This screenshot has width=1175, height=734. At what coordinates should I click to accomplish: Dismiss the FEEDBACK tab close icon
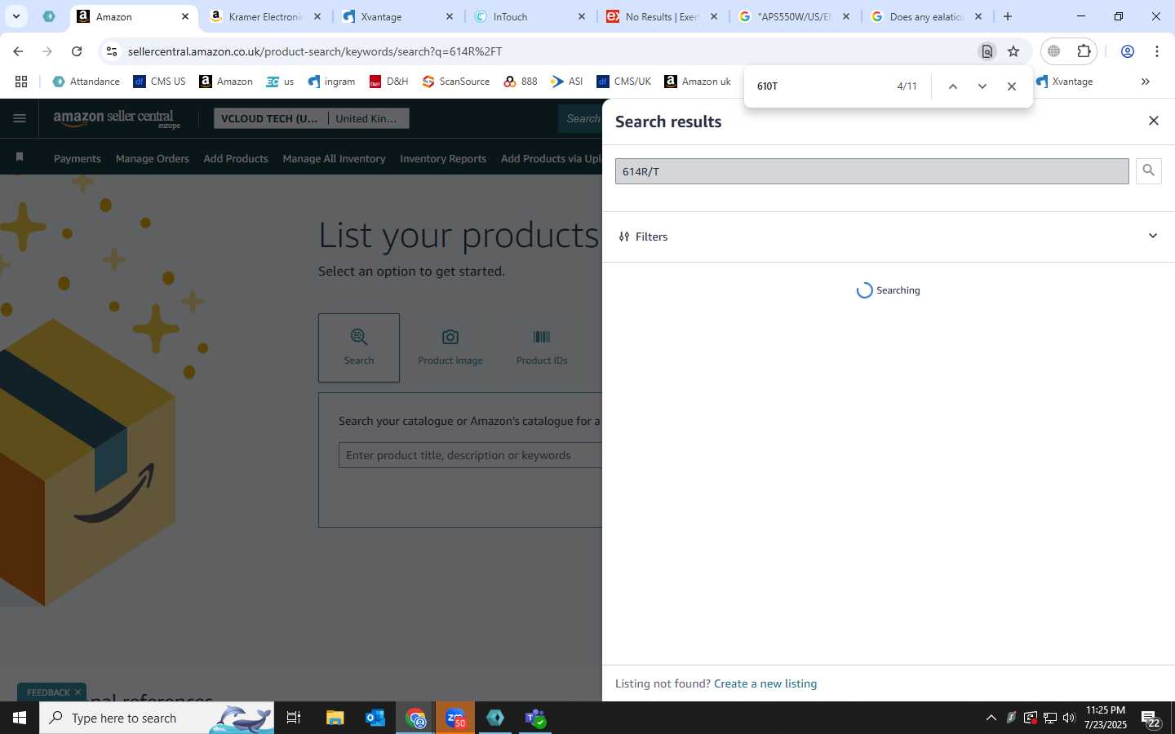(x=78, y=692)
